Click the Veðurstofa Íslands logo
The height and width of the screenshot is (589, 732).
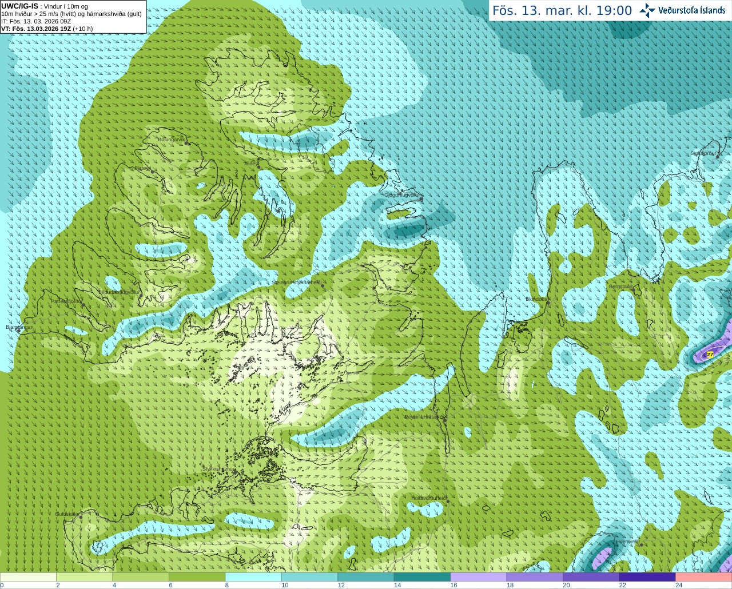point(682,10)
